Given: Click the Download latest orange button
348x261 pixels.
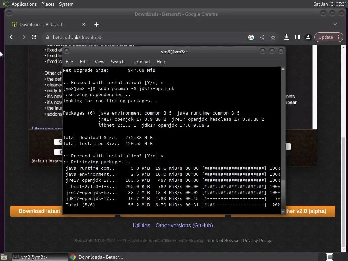Looking at the screenshot, I should [36, 211].
